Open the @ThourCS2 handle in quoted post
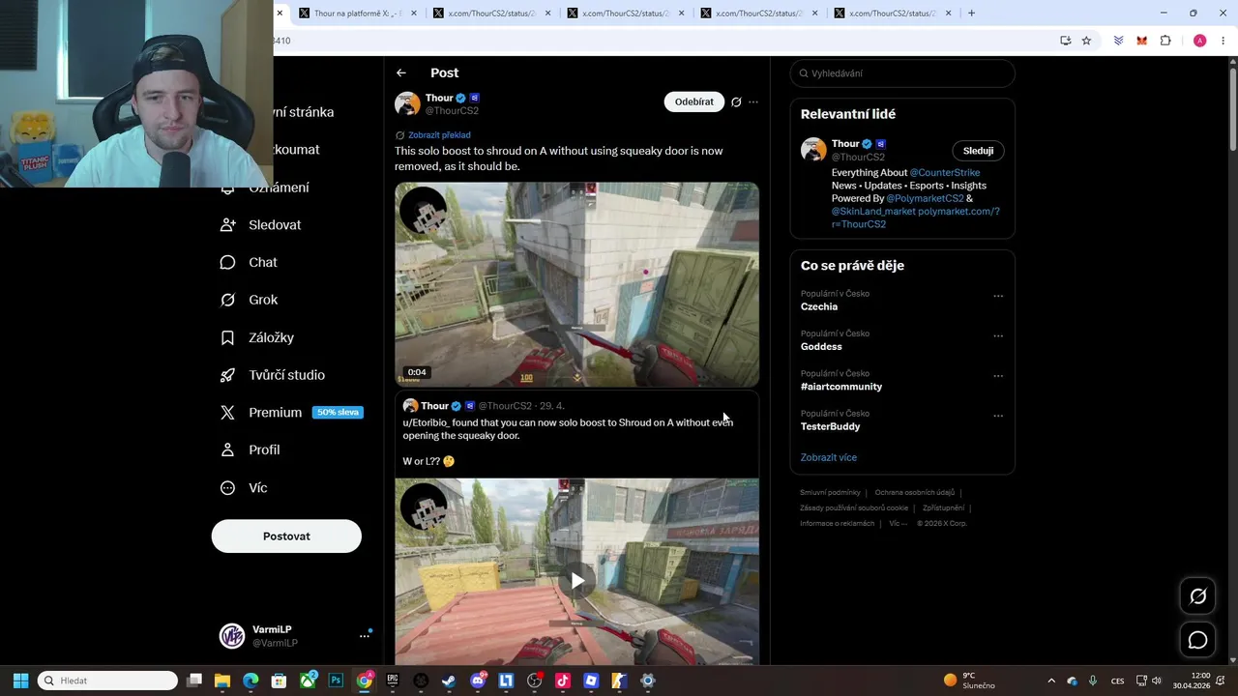 [505, 406]
